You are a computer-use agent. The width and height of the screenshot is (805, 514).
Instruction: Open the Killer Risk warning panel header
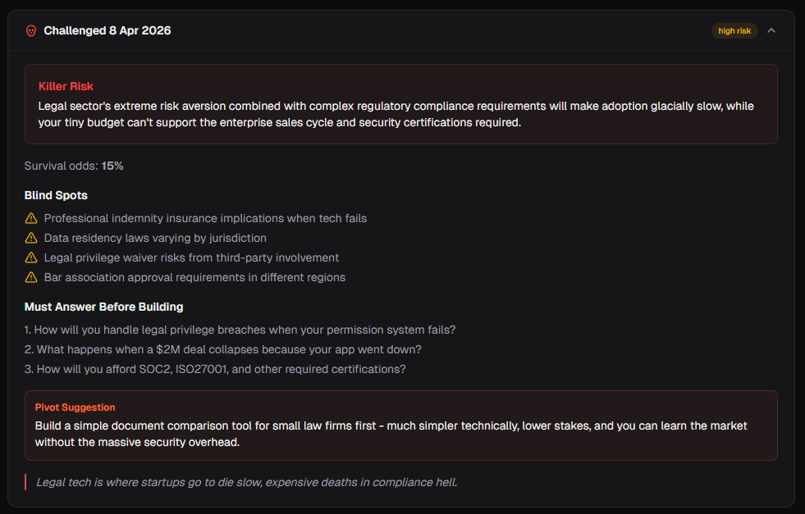coord(66,86)
